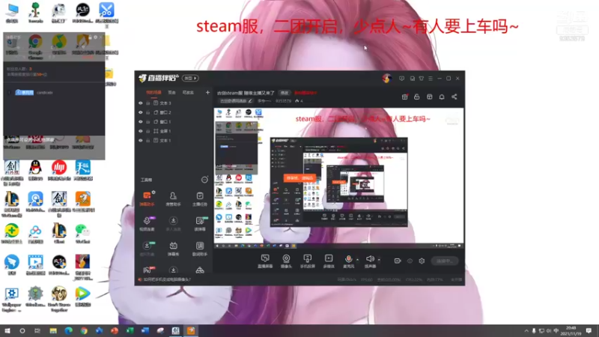599x337 pixels.
Task: Click the stream preview canvas
Action: [x=339, y=178]
